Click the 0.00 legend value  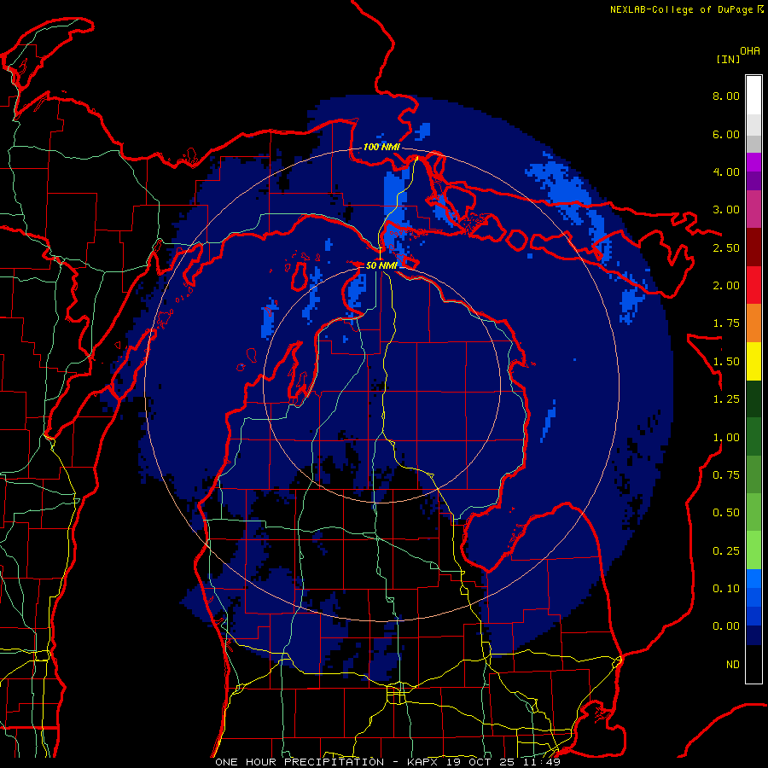coord(726,626)
